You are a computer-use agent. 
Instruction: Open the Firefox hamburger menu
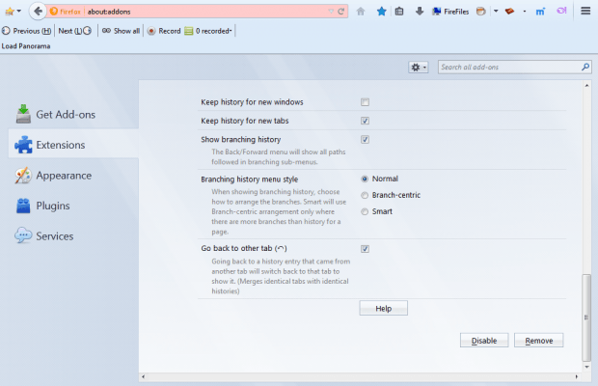(x=585, y=11)
